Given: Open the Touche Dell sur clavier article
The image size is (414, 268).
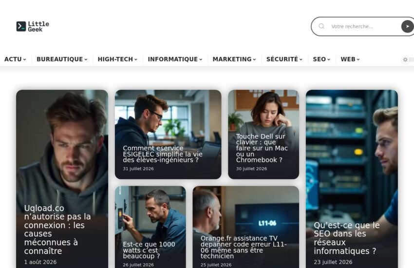Looking at the screenshot, I should click(262, 148).
